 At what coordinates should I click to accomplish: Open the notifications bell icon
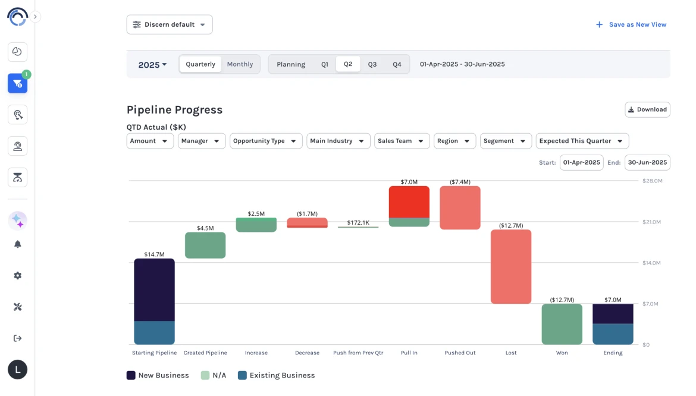[17, 244]
